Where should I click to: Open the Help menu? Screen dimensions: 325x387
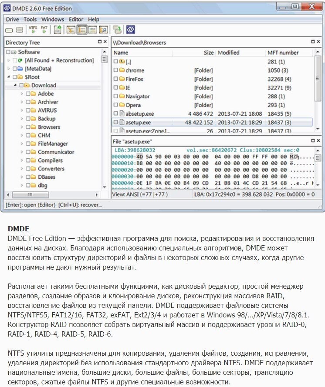94,19
